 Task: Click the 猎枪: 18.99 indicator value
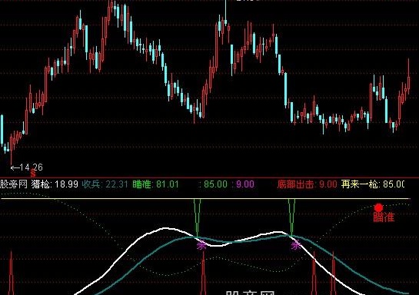pos(55,184)
